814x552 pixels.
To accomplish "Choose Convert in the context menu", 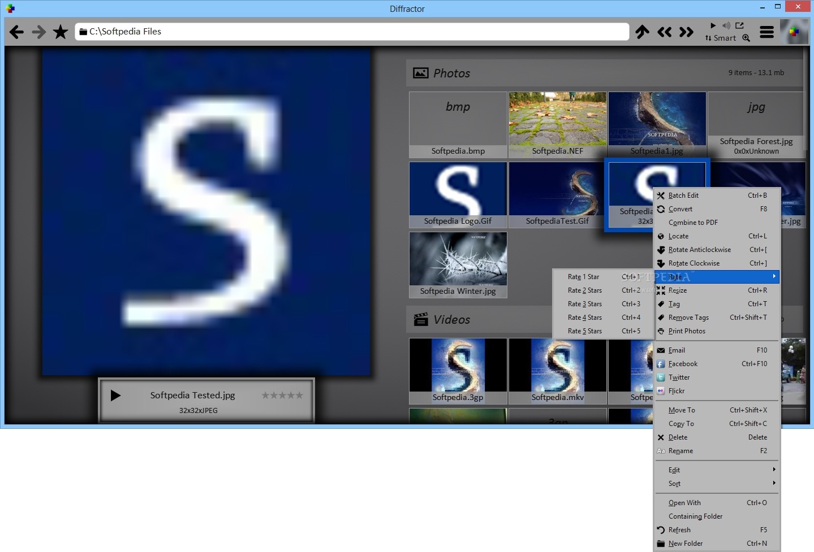I will 717,209.
